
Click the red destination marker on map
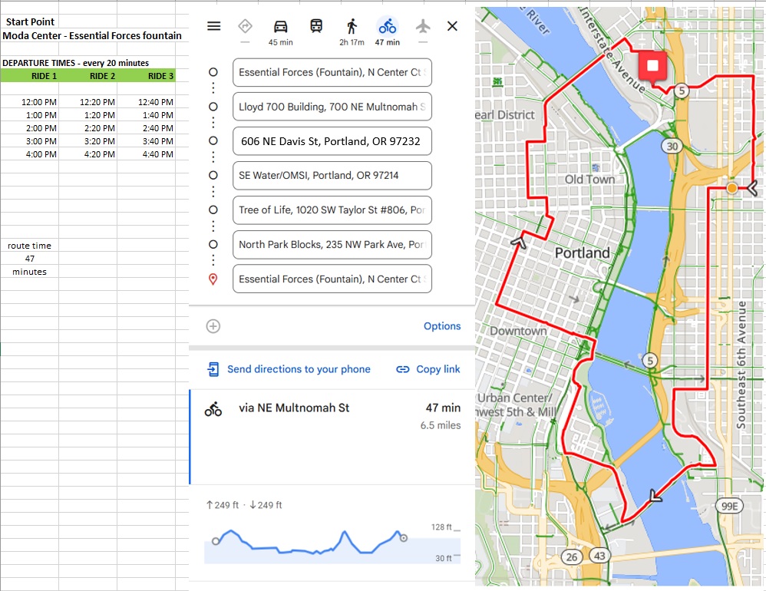click(652, 68)
